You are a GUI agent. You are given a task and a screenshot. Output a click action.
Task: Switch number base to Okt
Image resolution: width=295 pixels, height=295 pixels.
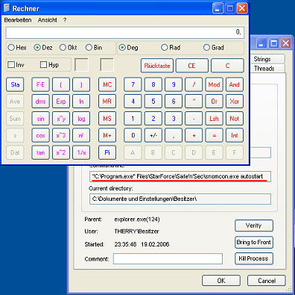63,48
